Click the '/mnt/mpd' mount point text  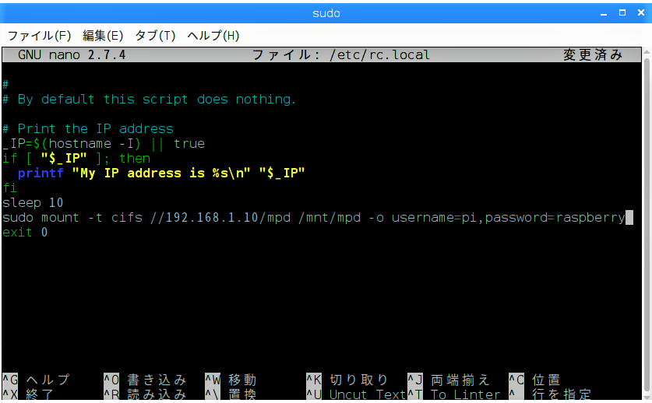330,218
